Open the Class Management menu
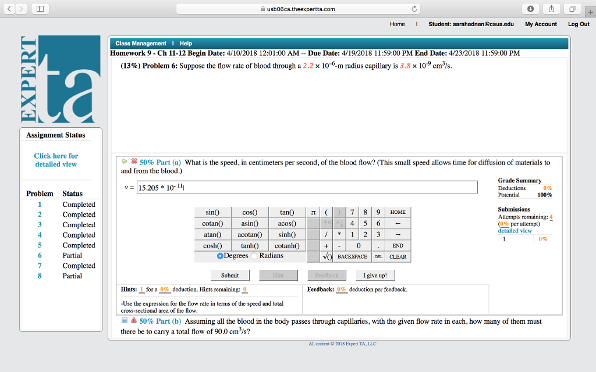 click(x=140, y=44)
